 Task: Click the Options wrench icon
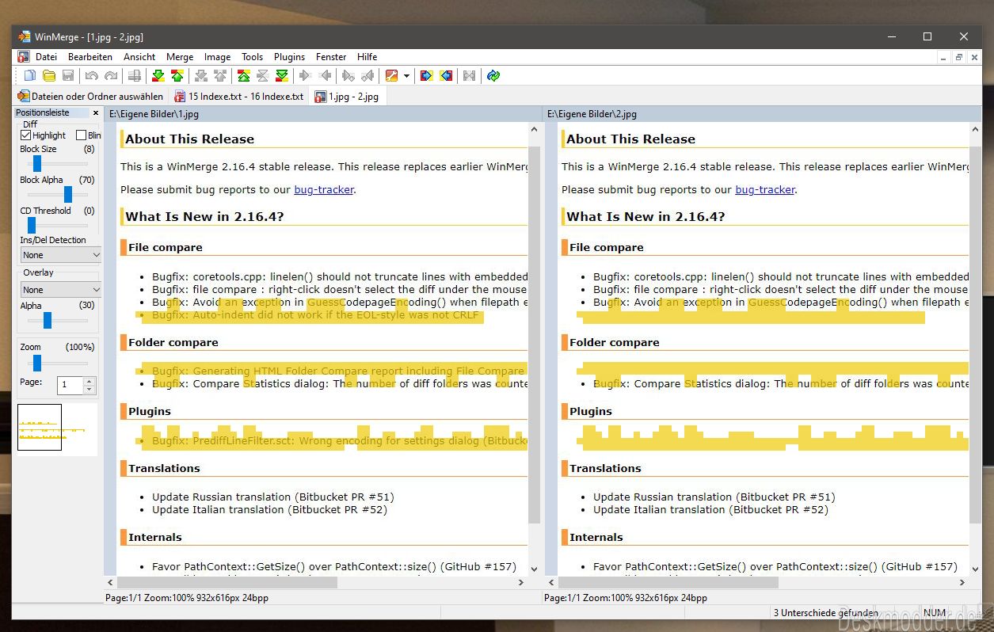391,76
